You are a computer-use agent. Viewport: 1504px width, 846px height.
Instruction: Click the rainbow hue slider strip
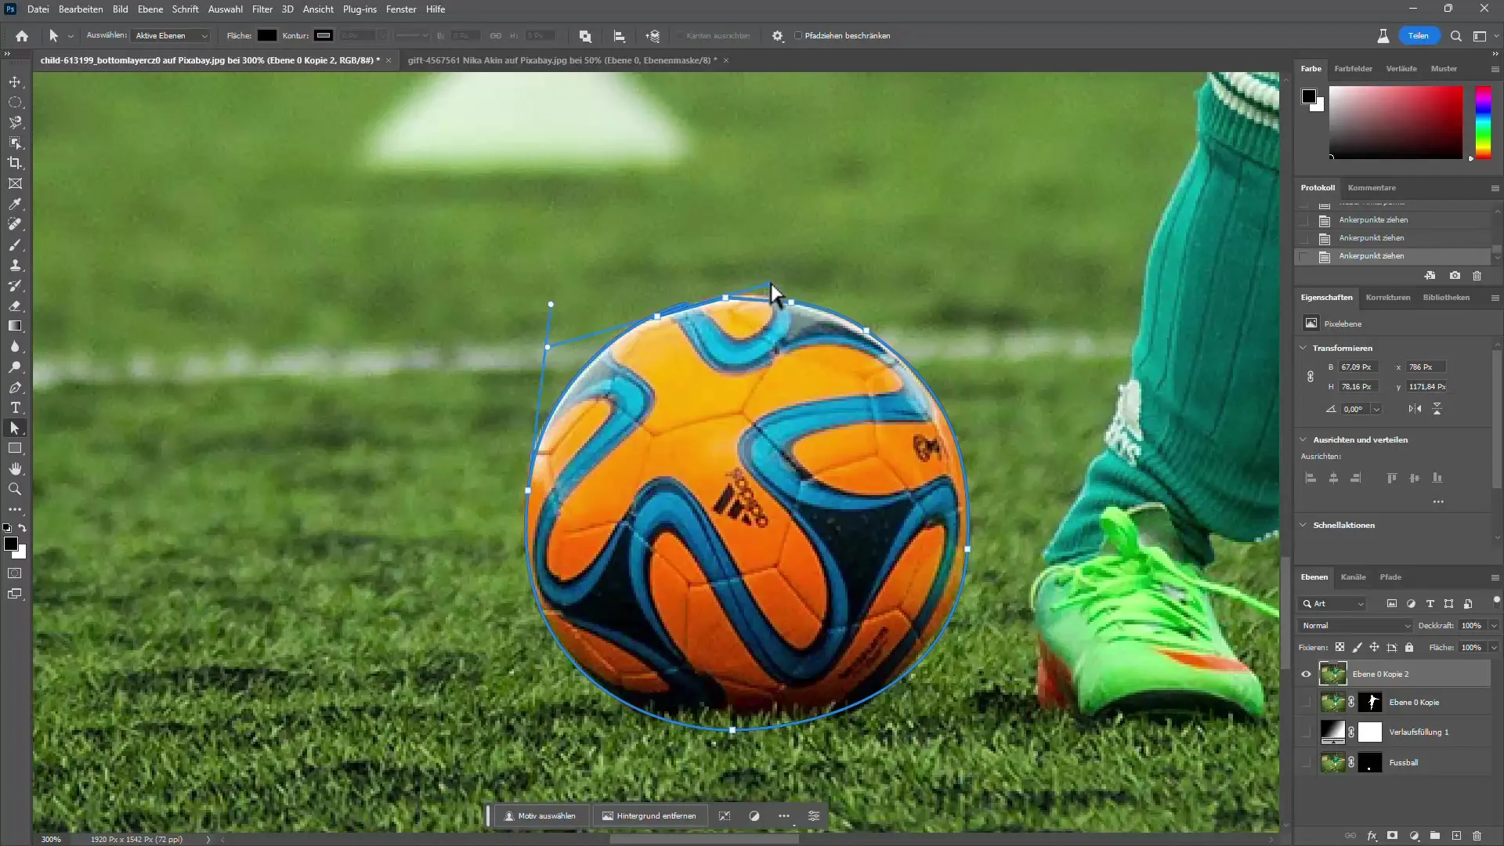point(1483,121)
